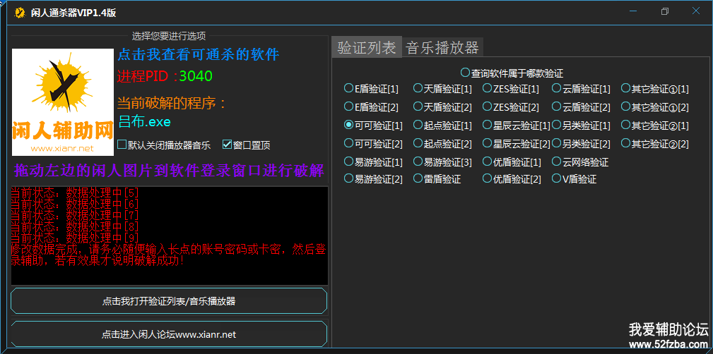Click 点击我打开验证列表/音乐播放器 button

(x=169, y=301)
